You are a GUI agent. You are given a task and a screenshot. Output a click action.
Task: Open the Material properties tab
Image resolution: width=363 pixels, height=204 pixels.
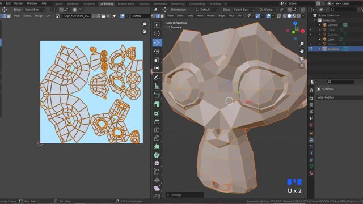click(x=311, y=173)
